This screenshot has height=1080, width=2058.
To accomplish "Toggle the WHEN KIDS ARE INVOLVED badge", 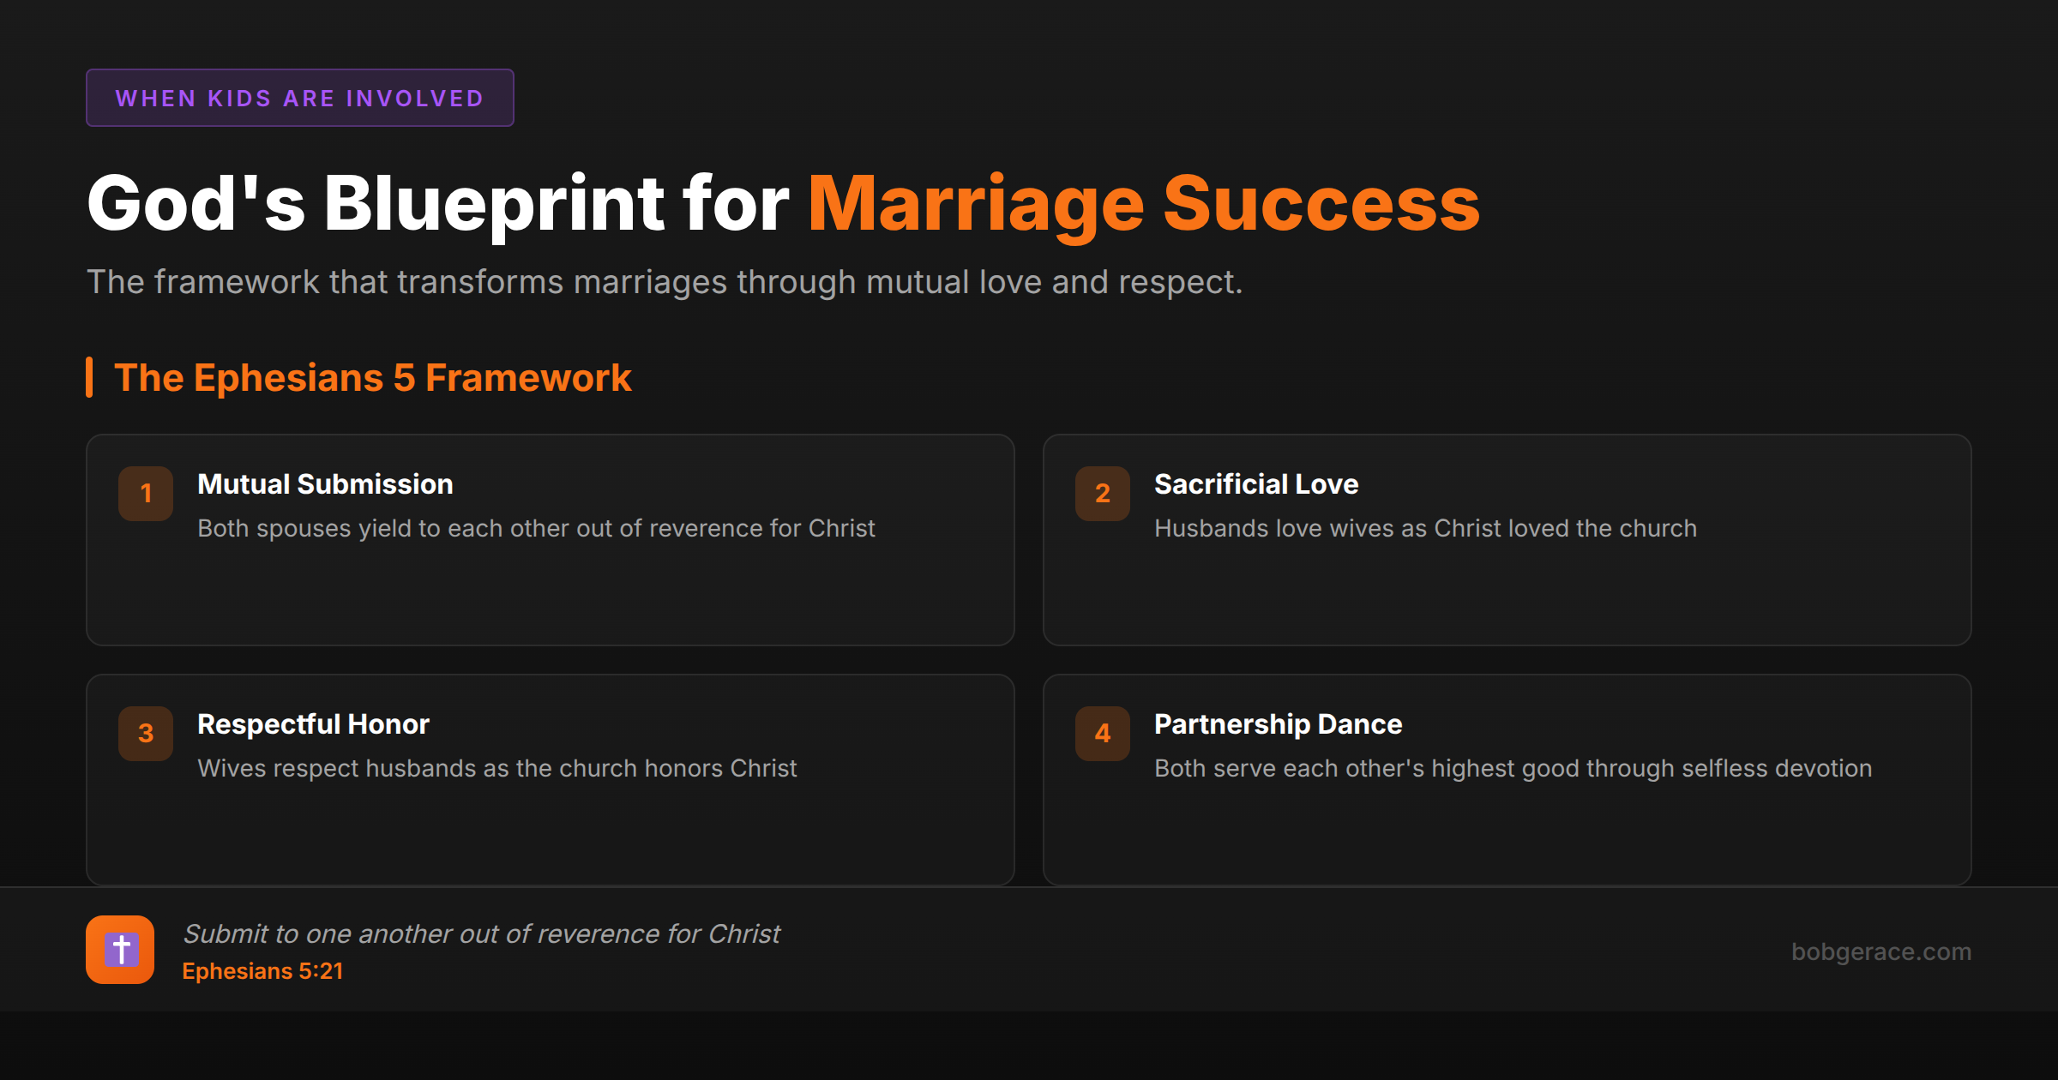I will pyautogui.click(x=299, y=98).
